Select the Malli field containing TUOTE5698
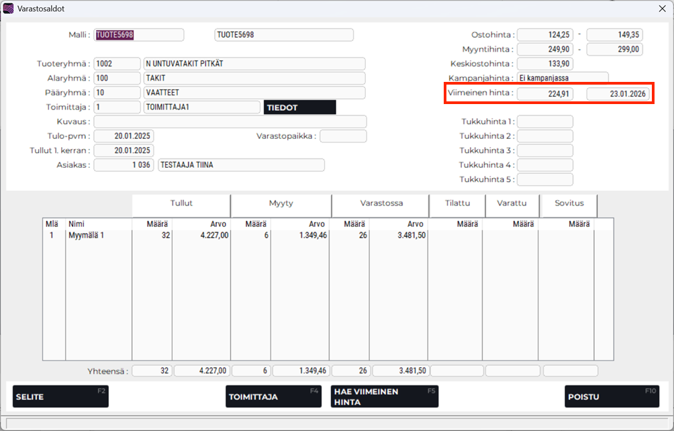The width and height of the screenshot is (674, 431). [x=138, y=35]
